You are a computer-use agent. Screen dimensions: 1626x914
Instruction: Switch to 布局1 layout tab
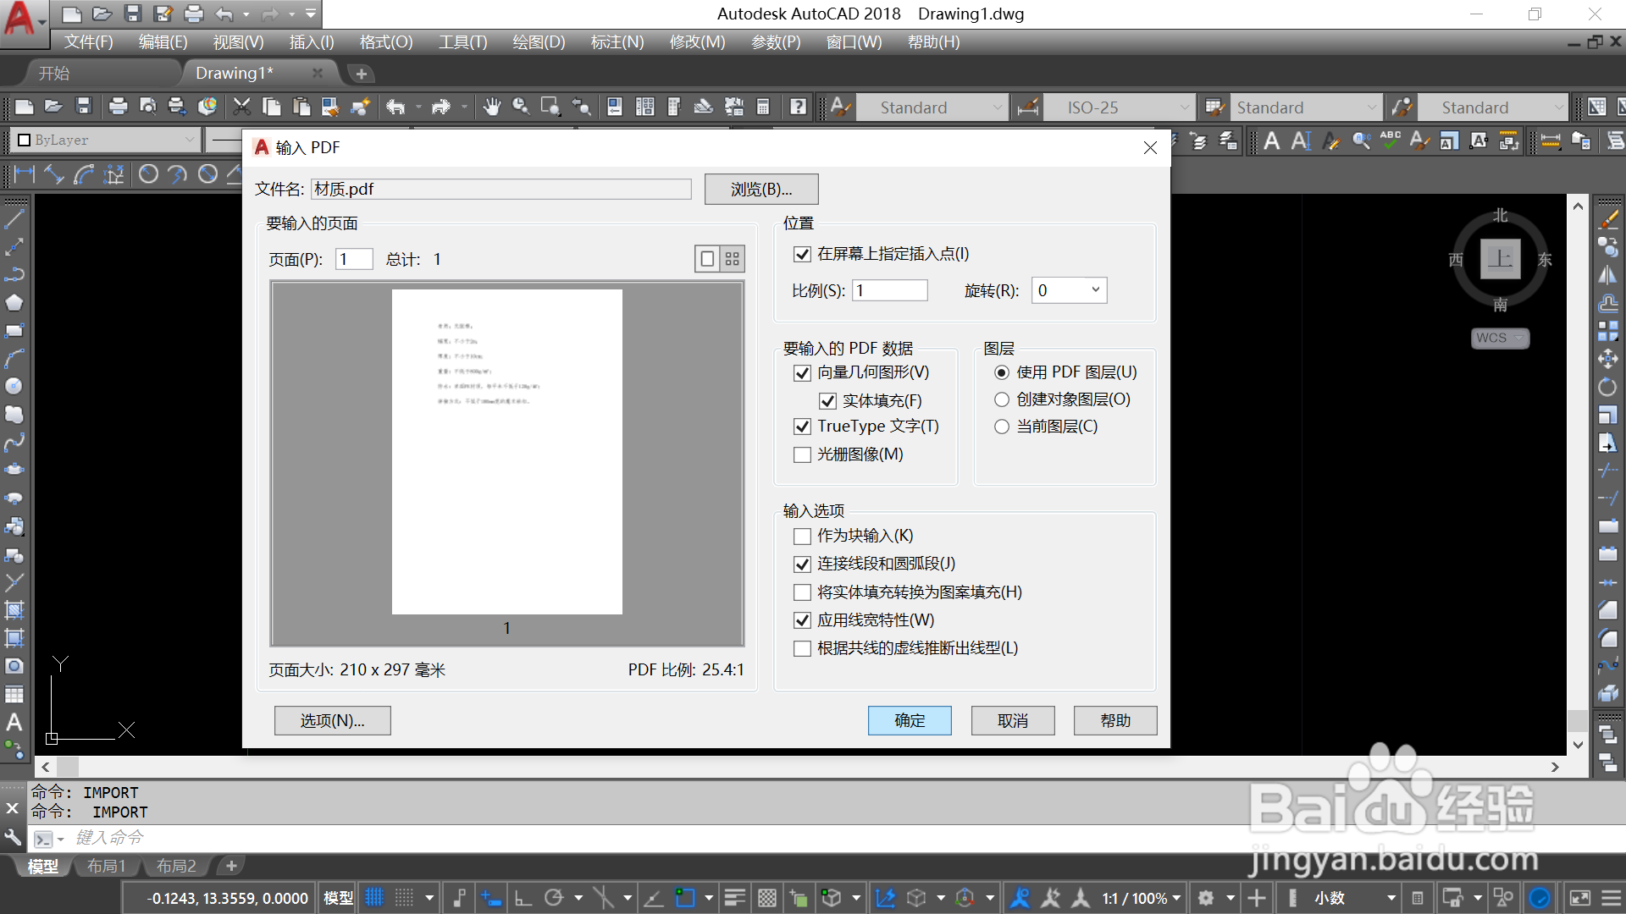click(107, 866)
